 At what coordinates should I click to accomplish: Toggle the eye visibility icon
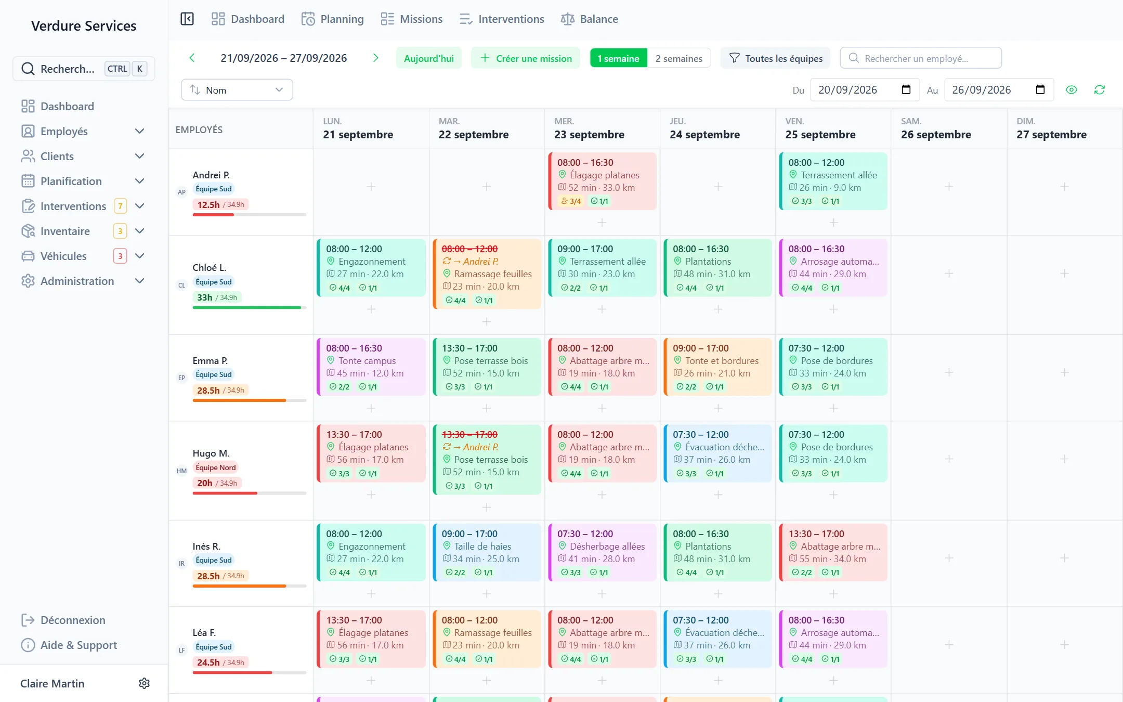pos(1072,89)
